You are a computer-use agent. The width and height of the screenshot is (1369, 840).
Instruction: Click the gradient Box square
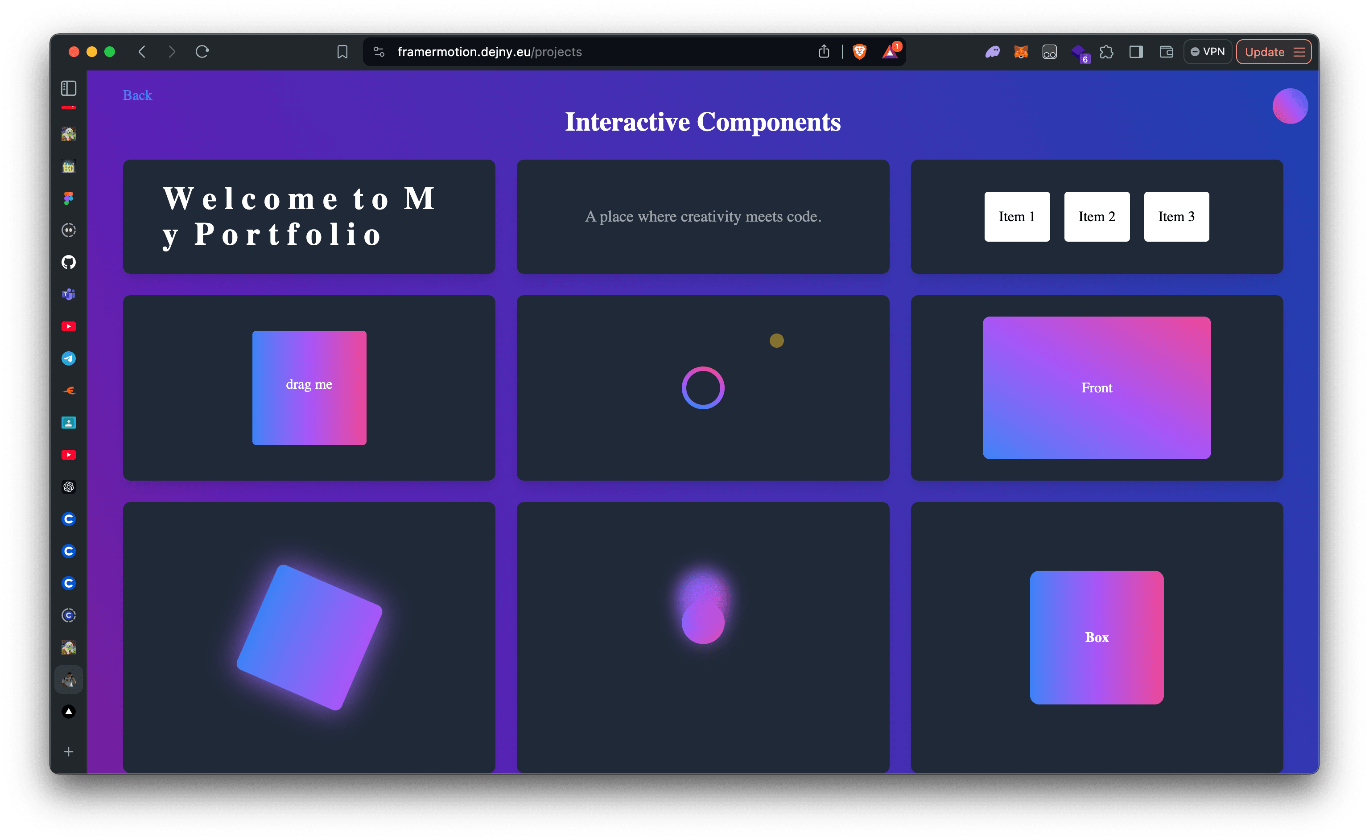point(1096,637)
